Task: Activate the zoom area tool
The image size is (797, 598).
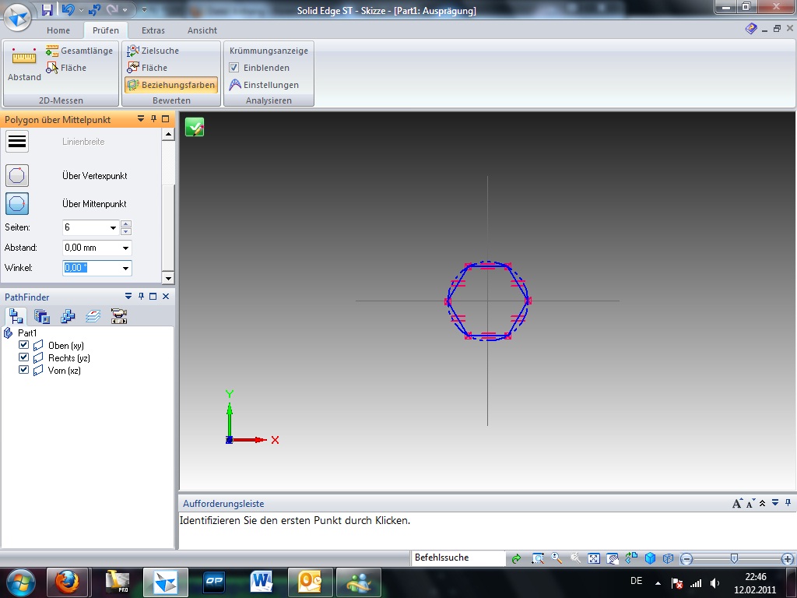Action: coord(537,558)
